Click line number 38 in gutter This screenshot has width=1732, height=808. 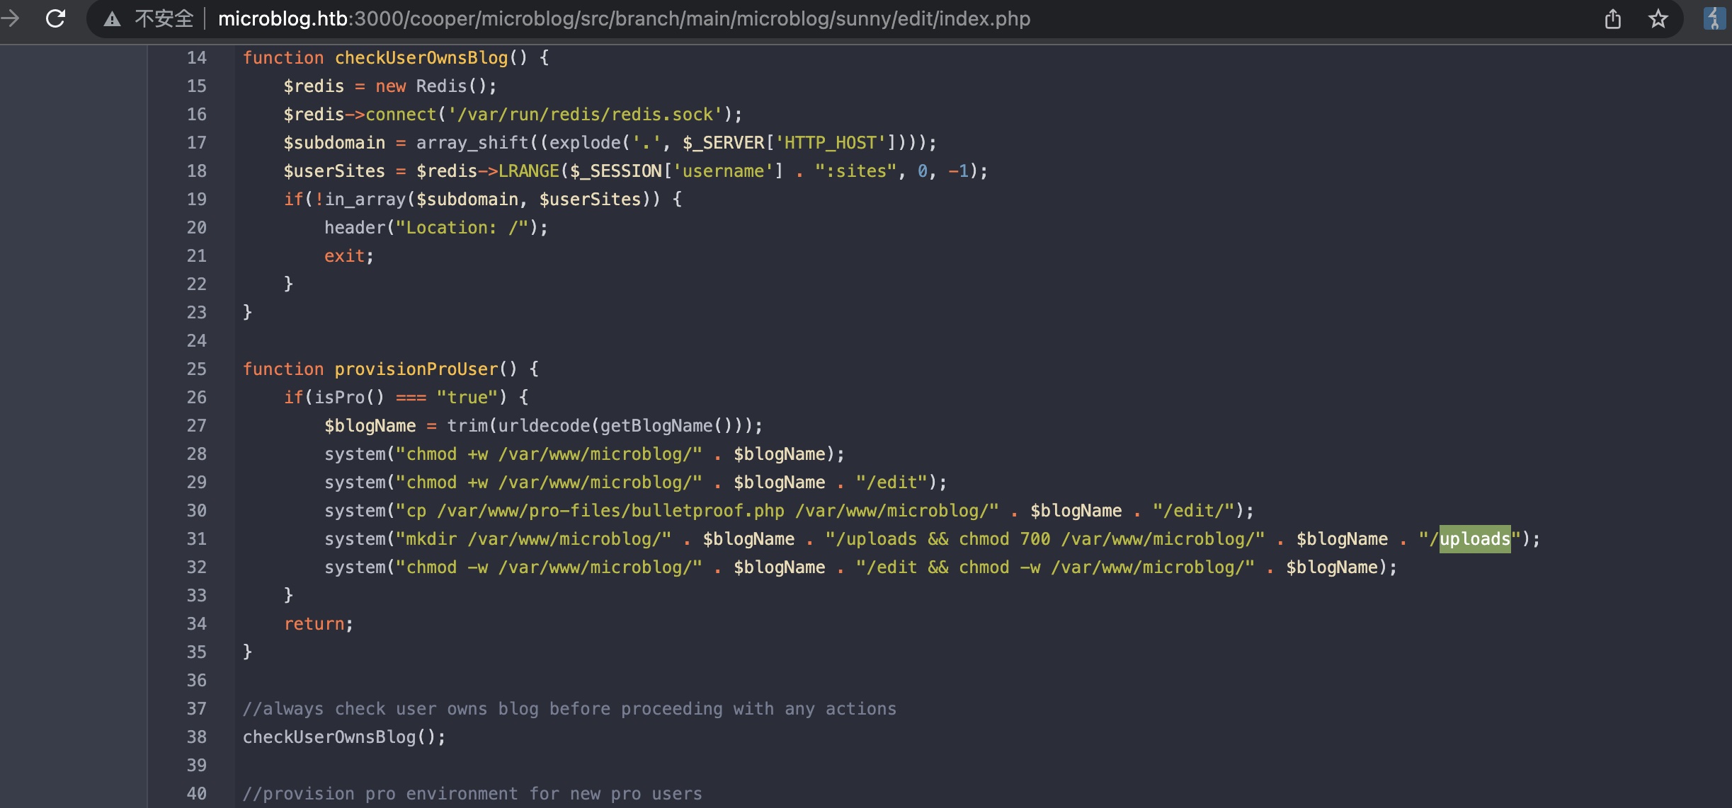coord(196,737)
